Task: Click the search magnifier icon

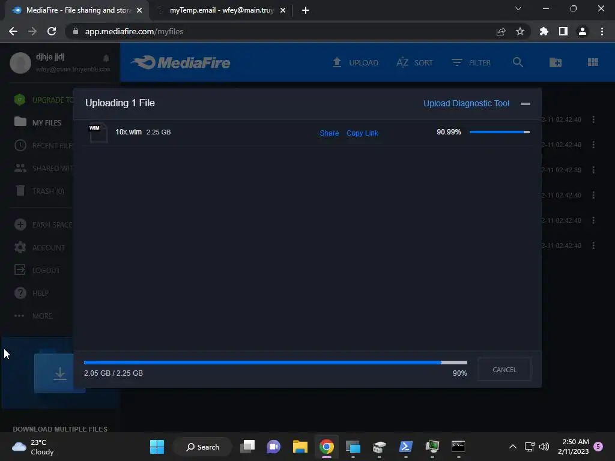Action: tap(518, 62)
